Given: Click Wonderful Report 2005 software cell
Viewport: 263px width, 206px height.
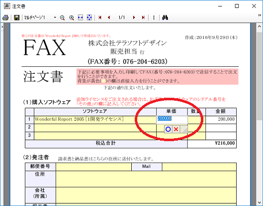Looking at the screenshot, I should coord(95,120).
